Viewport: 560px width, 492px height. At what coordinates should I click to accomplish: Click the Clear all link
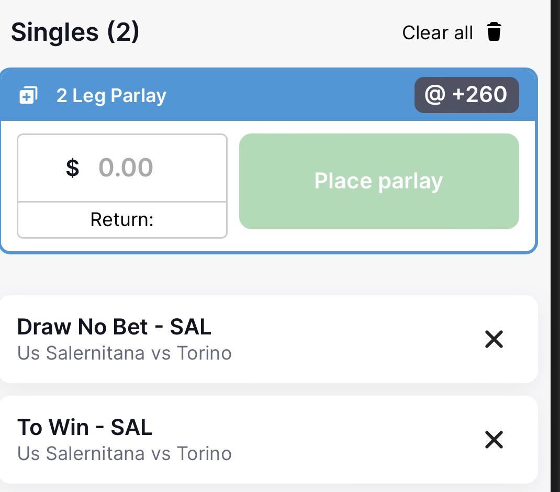click(x=438, y=32)
